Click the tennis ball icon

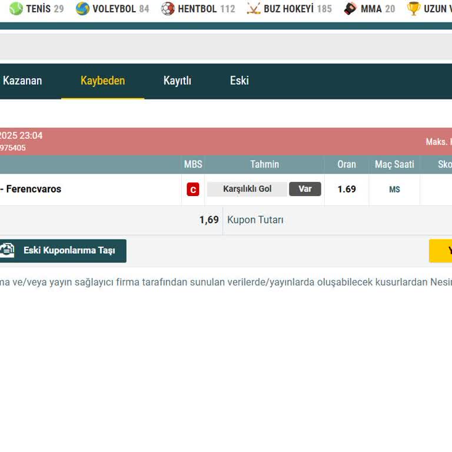(16, 9)
